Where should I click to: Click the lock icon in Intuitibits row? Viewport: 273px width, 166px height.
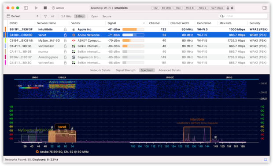click(65, 29)
